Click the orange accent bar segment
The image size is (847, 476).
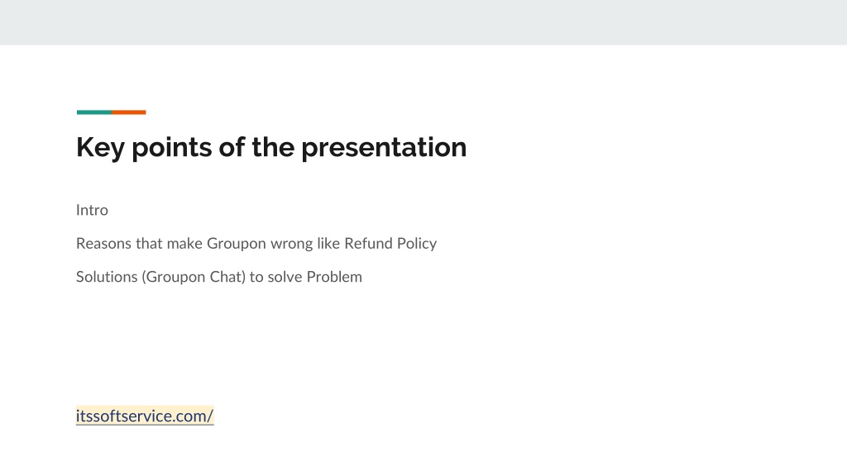[x=128, y=112]
